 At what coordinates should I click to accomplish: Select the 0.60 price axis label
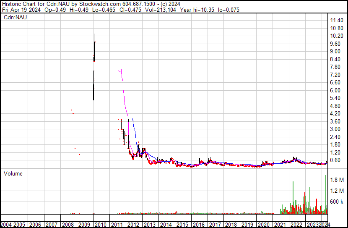coord(337,160)
